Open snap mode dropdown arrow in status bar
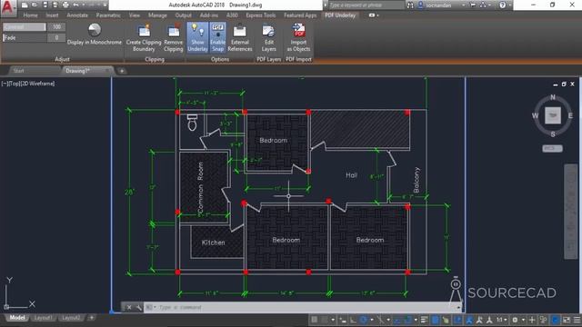Viewport: 582px width, 327px height. point(333,320)
